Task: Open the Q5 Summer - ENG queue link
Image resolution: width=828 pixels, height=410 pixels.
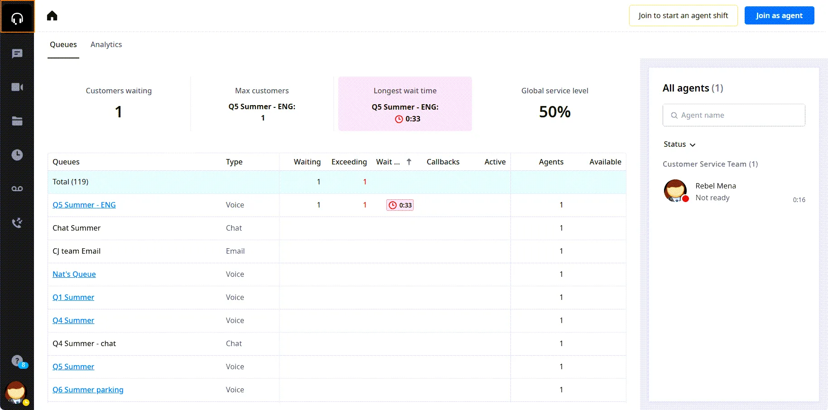Action: tap(84, 205)
